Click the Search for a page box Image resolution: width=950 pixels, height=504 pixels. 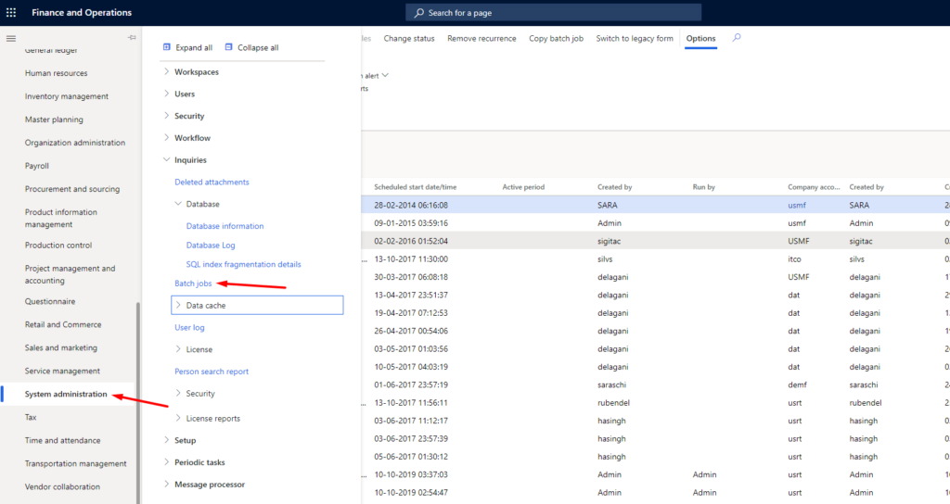(x=553, y=13)
